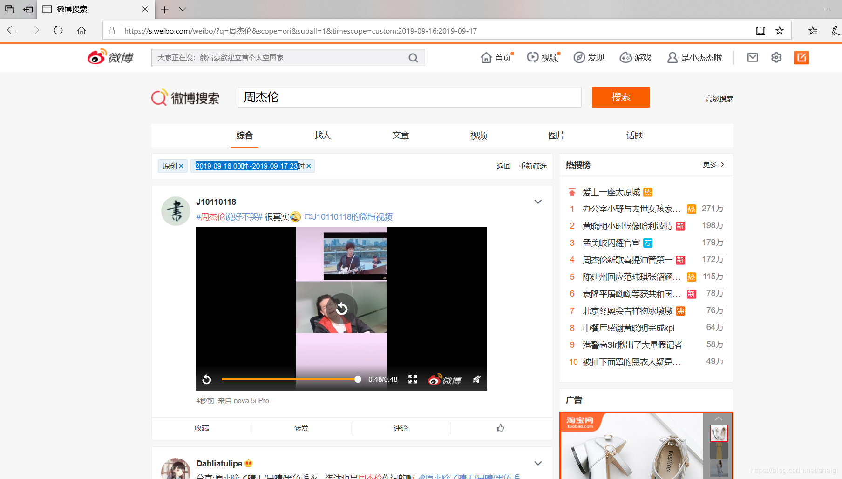Open the Weibo settings gear icon

point(776,57)
